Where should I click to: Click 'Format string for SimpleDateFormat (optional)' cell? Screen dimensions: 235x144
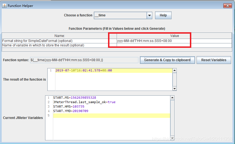pos(59,41)
